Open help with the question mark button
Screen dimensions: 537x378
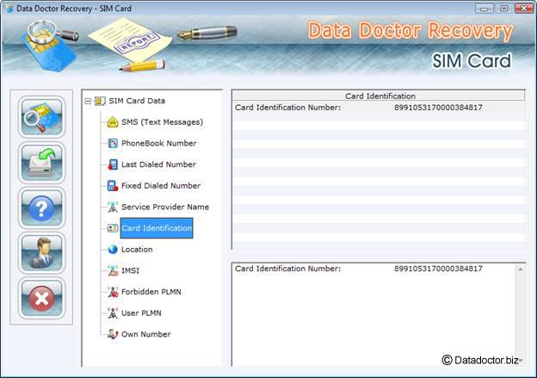click(42, 208)
